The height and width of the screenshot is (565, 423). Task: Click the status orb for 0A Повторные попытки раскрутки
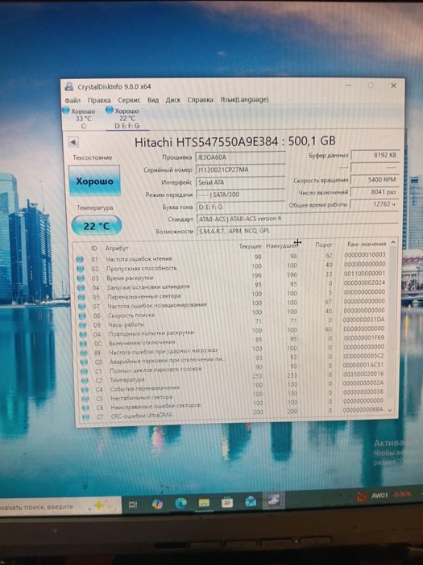[83, 334]
